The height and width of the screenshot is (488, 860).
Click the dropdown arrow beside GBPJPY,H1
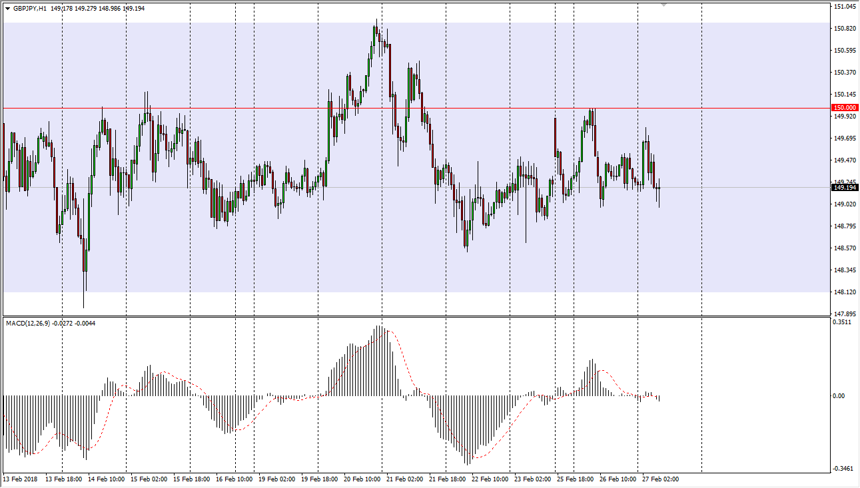point(7,9)
